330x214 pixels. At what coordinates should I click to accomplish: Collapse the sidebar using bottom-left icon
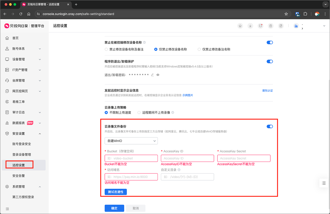7,209
